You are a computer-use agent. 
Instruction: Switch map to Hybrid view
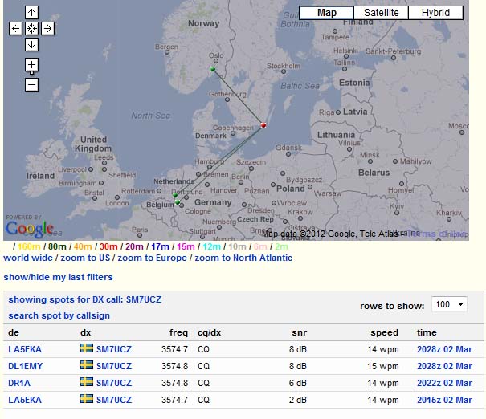[436, 13]
